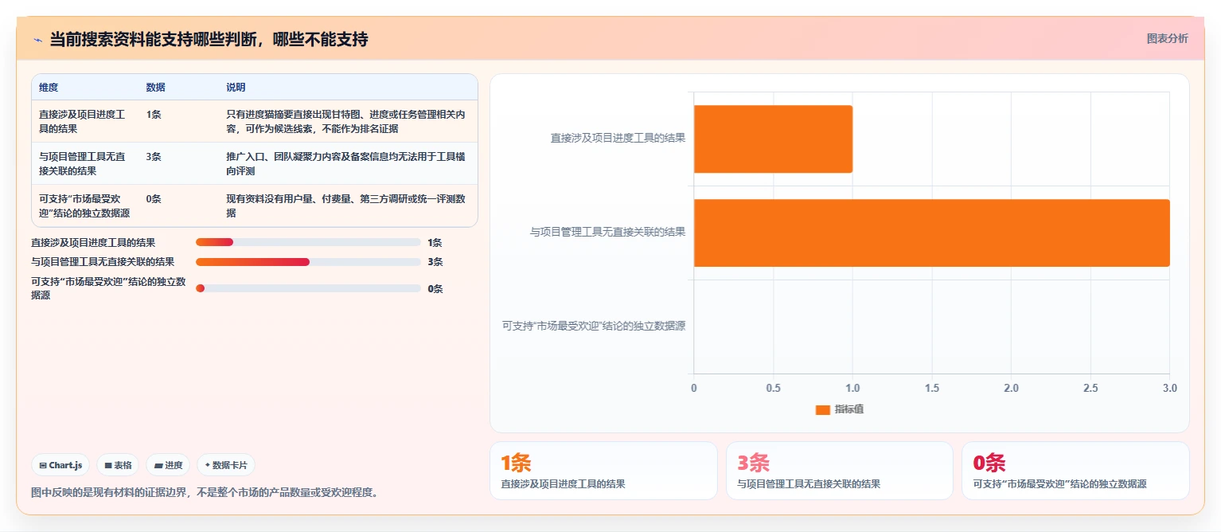Screen dimensions: 1221x532
Task: Click the chart bar for 与项目管理工具无直接关联的结果
Action: (932, 233)
